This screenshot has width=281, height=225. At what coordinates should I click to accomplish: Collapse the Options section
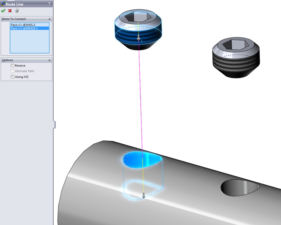click(x=49, y=60)
